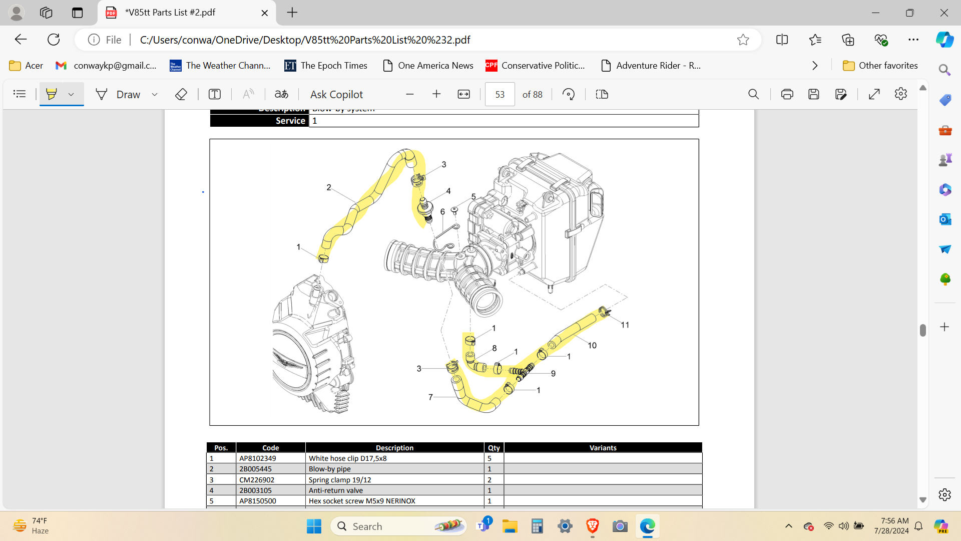Open sidebar Search
Screen dimensions: 961x541
pyautogui.click(x=944, y=70)
